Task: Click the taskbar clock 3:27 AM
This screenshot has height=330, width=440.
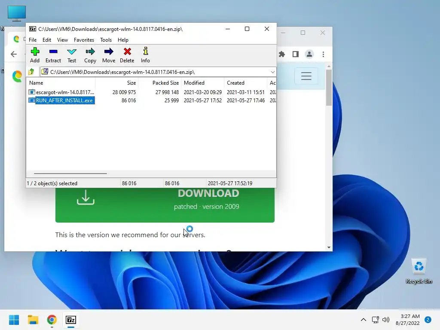Action: click(410, 316)
